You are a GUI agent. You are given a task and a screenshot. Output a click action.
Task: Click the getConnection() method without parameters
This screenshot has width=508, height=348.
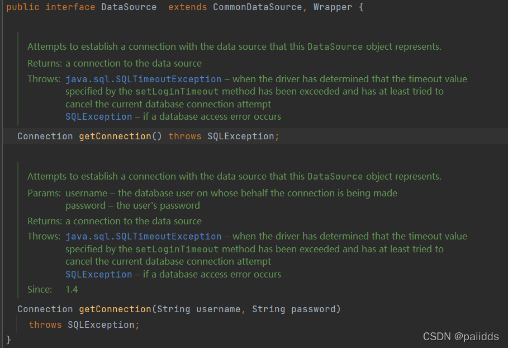tap(120, 136)
